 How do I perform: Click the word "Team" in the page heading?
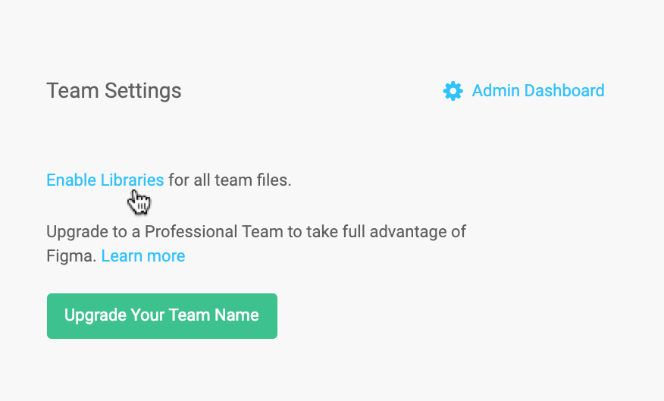pyautogui.click(x=72, y=91)
